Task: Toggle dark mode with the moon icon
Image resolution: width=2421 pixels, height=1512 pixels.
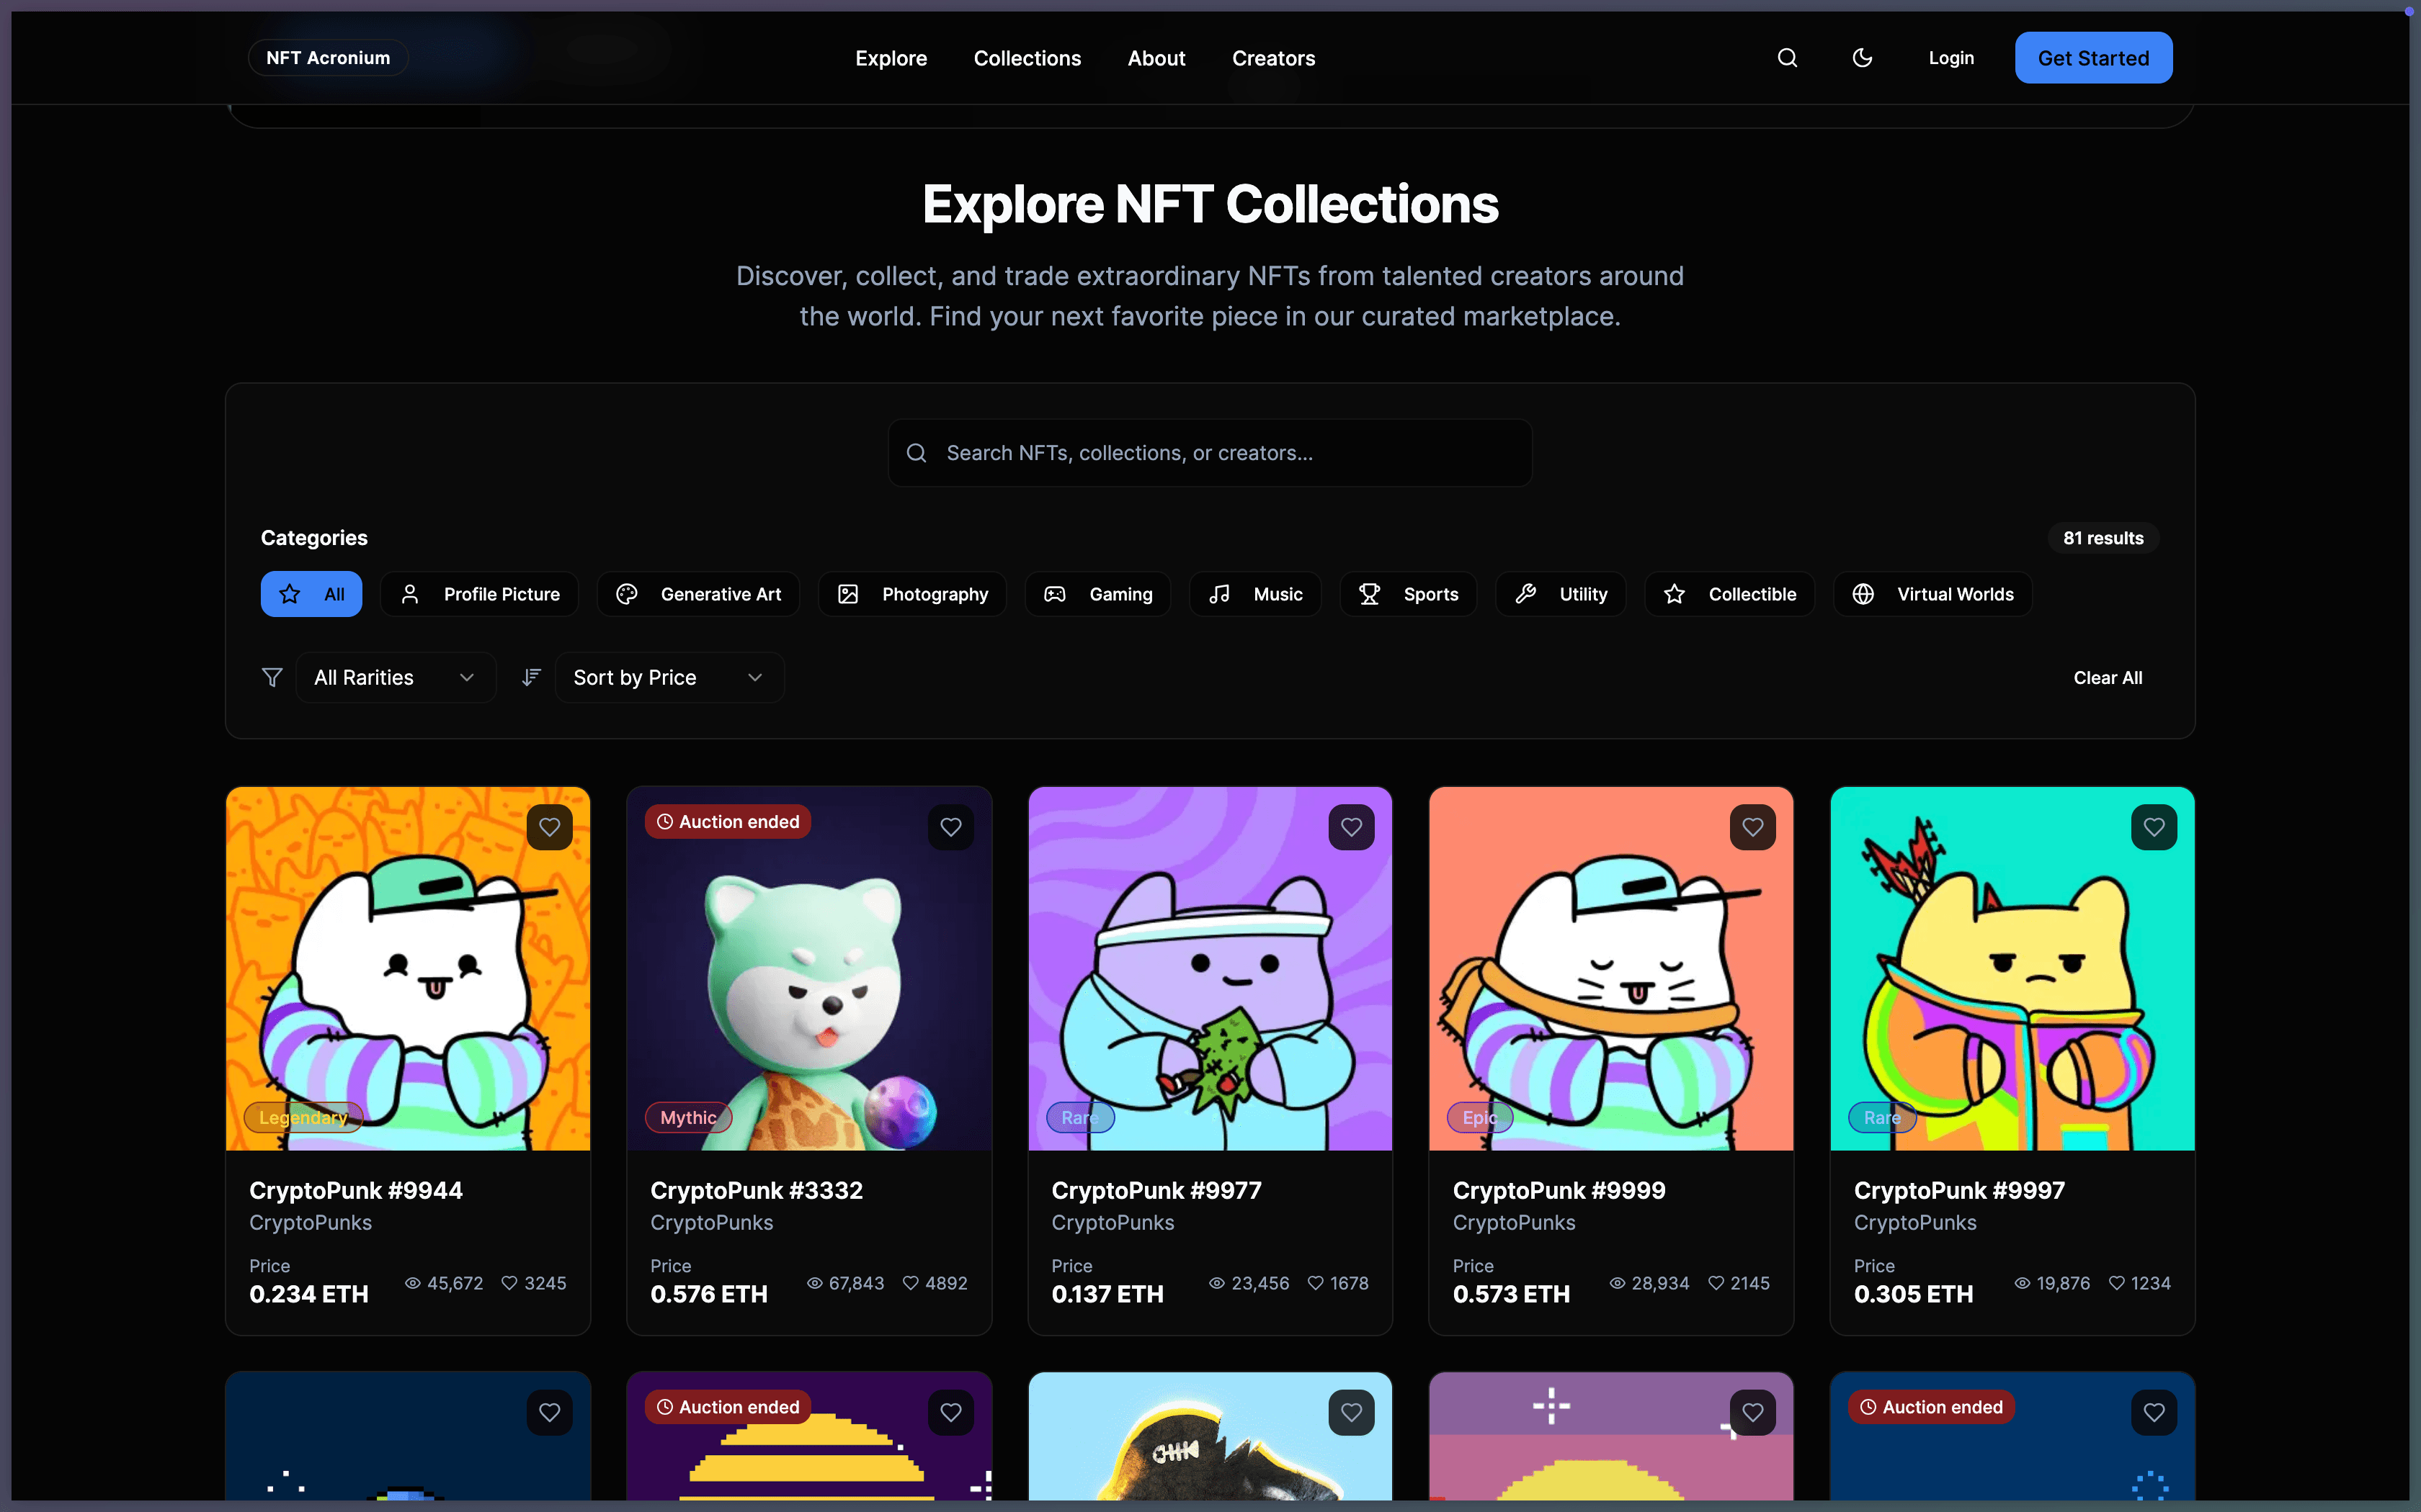Action: pyautogui.click(x=1862, y=58)
